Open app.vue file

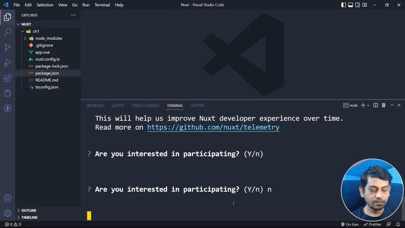42,52
